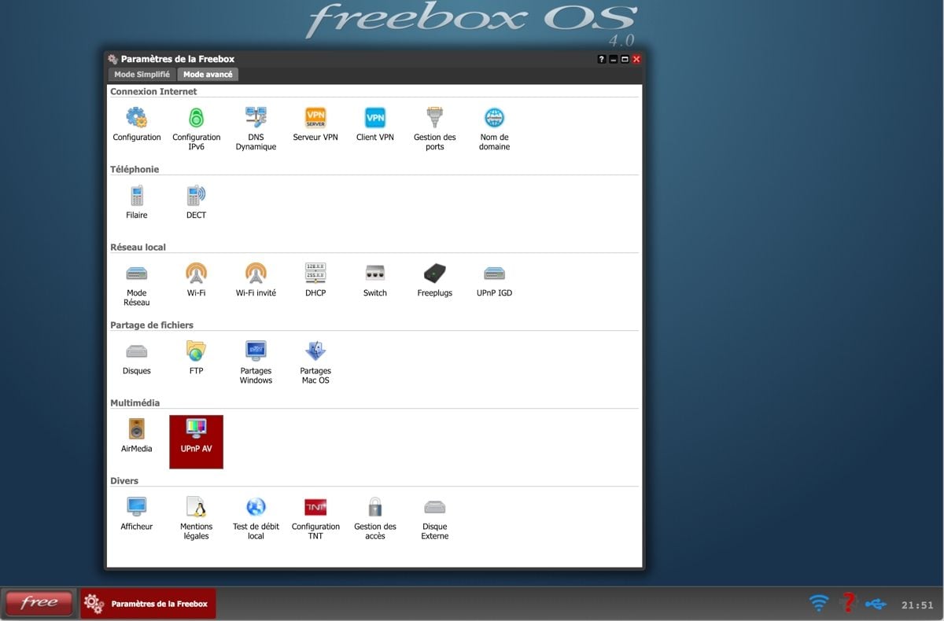This screenshot has width=944, height=621.
Task: Select the Mode avancé tab
Action: point(208,75)
